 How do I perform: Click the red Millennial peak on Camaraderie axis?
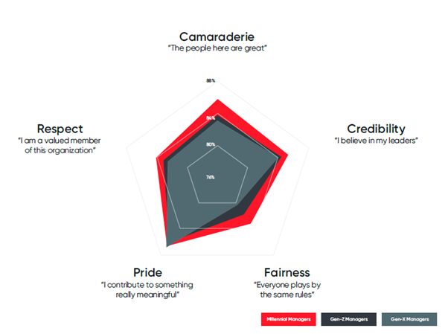tap(218, 100)
